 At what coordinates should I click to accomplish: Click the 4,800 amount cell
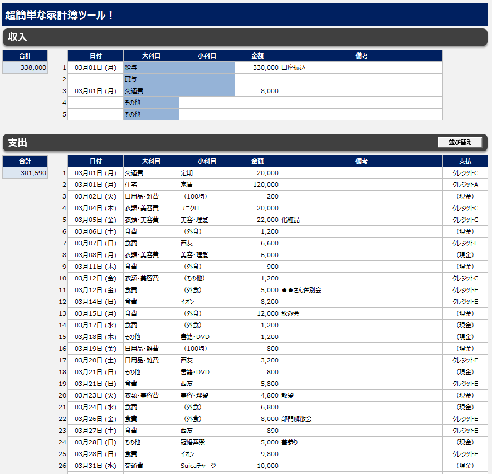click(257, 395)
